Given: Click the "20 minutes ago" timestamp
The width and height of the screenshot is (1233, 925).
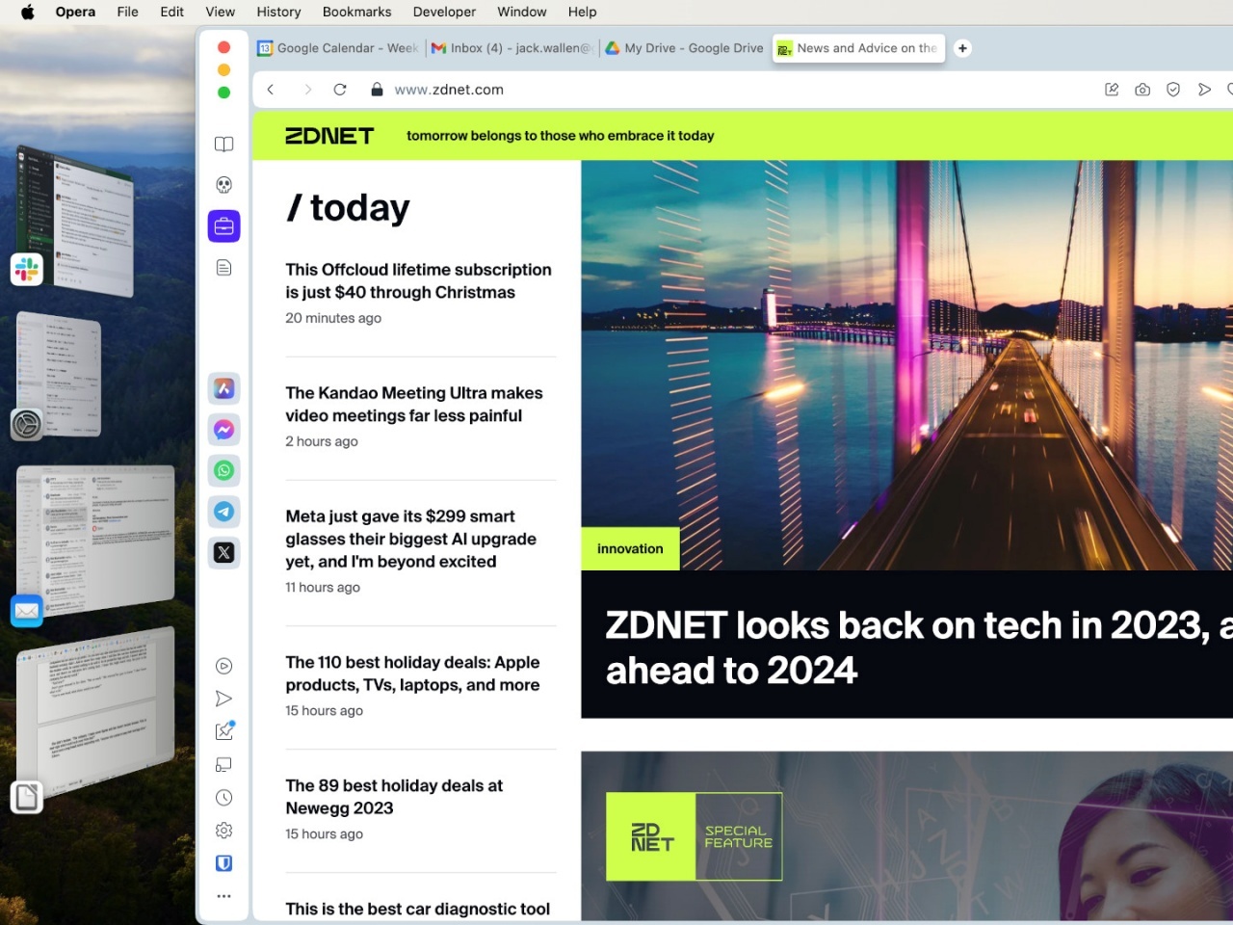Looking at the screenshot, I should 333,318.
